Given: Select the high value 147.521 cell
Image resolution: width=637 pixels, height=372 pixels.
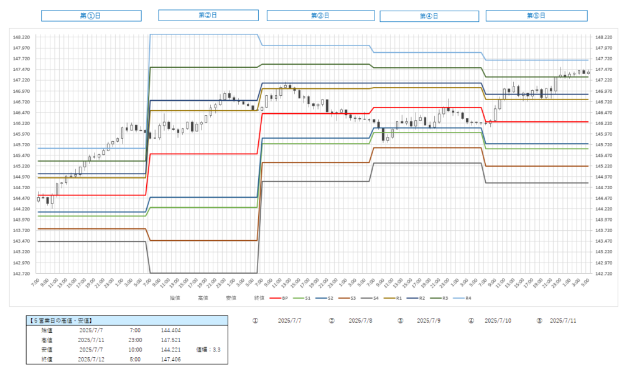Looking at the screenshot, I should click(x=170, y=340).
